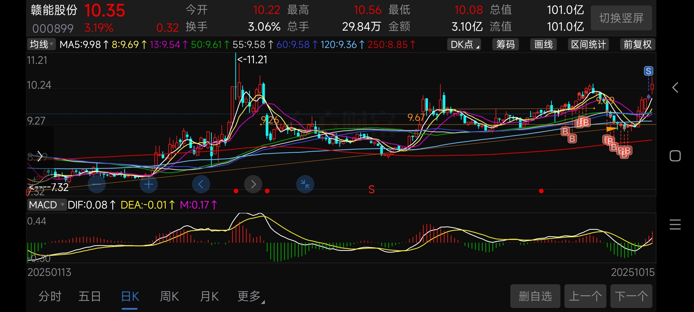Click the blue S sell signal marker

(648, 71)
